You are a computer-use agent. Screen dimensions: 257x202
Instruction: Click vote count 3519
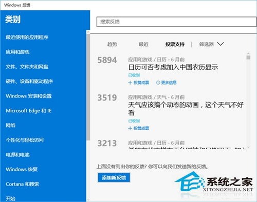click(107, 98)
